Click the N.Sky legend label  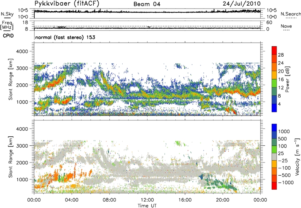tap(7, 14)
